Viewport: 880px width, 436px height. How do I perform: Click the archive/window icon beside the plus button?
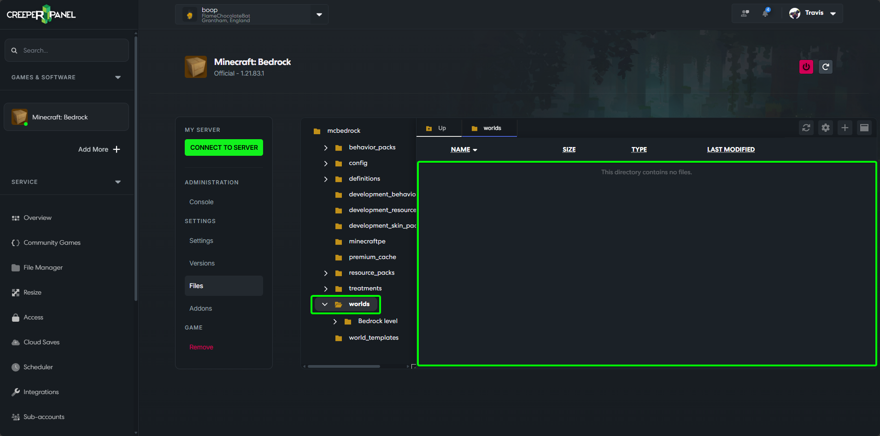[864, 128]
